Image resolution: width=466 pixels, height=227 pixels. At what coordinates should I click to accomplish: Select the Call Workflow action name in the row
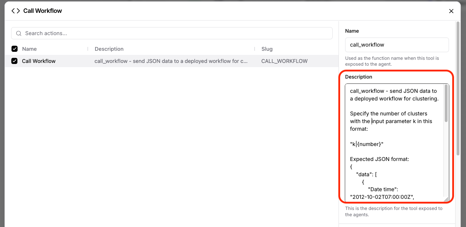pyautogui.click(x=39, y=61)
